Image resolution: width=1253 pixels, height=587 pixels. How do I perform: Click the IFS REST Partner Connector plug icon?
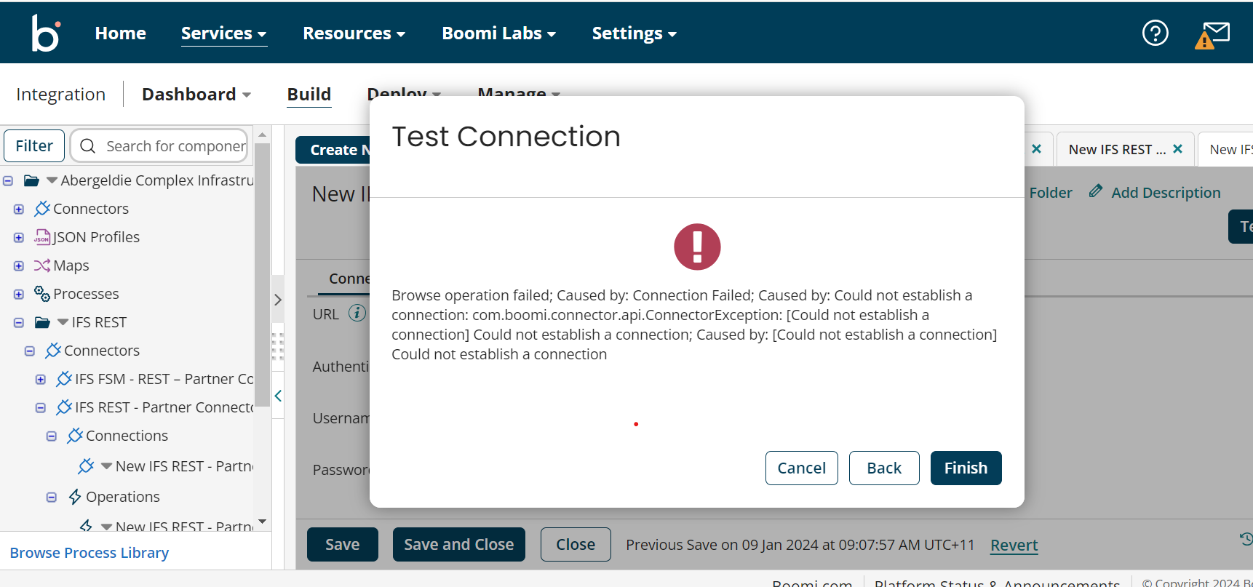click(x=64, y=407)
